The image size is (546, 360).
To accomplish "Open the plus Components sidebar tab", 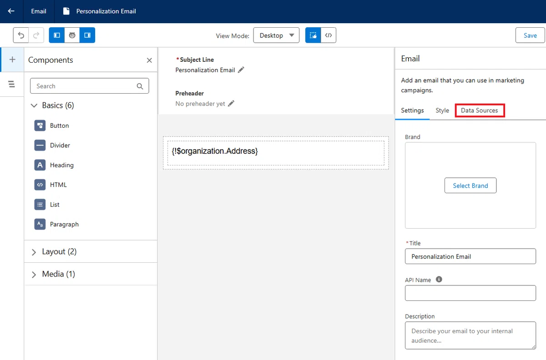I will (x=12, y=60).
